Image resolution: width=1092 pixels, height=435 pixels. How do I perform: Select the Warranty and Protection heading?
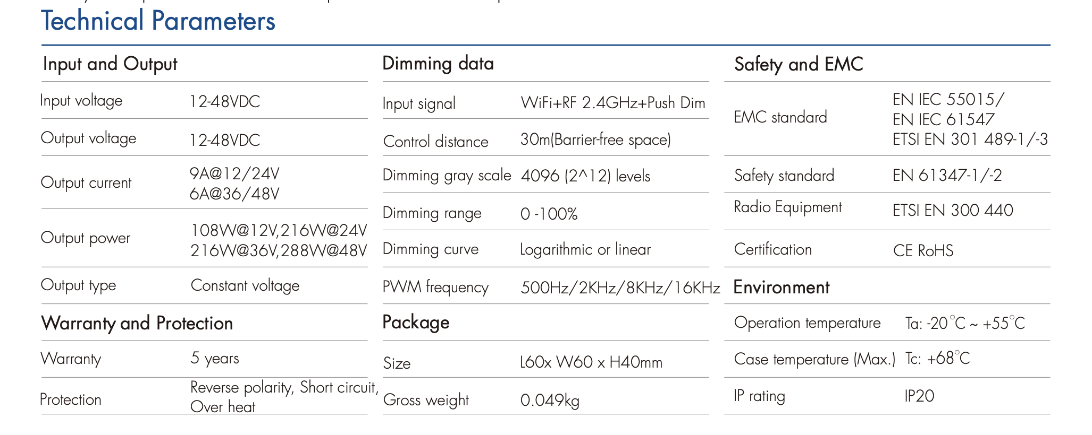137,323
